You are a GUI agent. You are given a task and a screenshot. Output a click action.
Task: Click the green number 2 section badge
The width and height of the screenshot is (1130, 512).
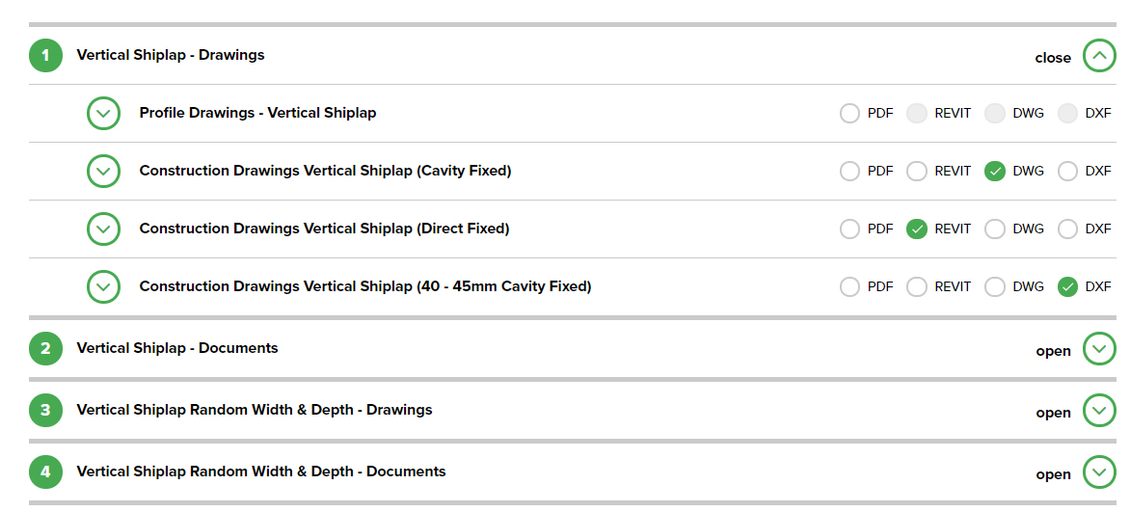(x=45, y=349)
